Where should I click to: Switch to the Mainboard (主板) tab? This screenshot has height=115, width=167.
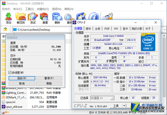98,28
